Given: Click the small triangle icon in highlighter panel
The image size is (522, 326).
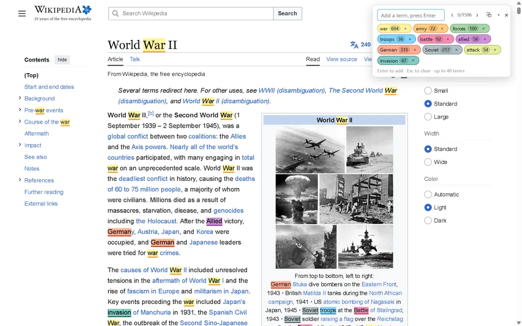Looking at the screenshot, I should click(498, 15).
